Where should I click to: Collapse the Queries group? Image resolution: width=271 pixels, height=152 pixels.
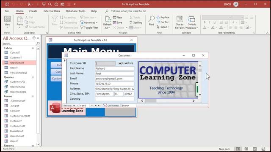(x=33, y=77)
